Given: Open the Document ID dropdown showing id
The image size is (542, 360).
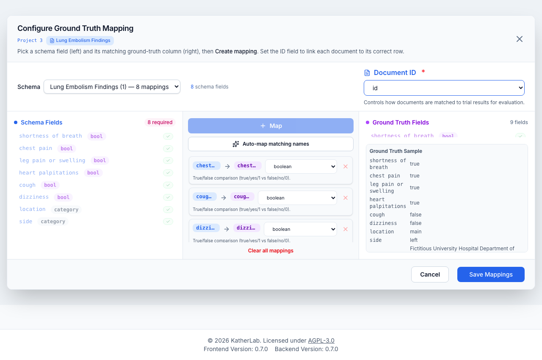Looking at the screenshot, I should pos(444,88).
